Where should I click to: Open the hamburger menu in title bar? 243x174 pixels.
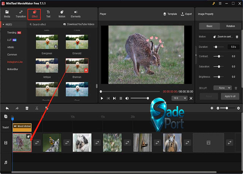(220, 3)
